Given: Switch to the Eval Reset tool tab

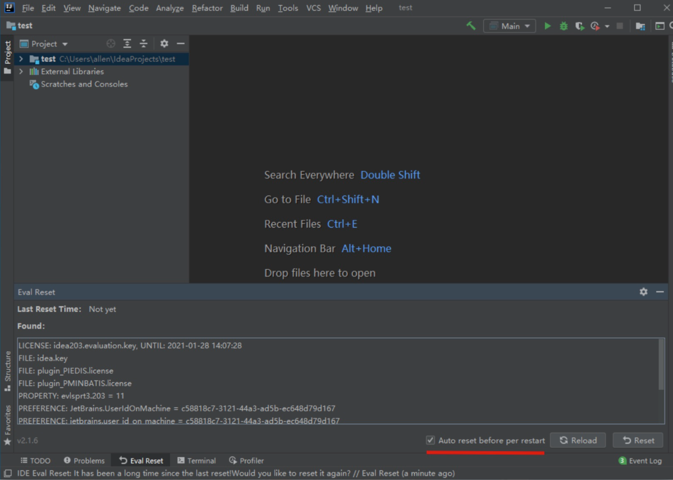Looking at the screenshot, I should (x=141, y=461).
